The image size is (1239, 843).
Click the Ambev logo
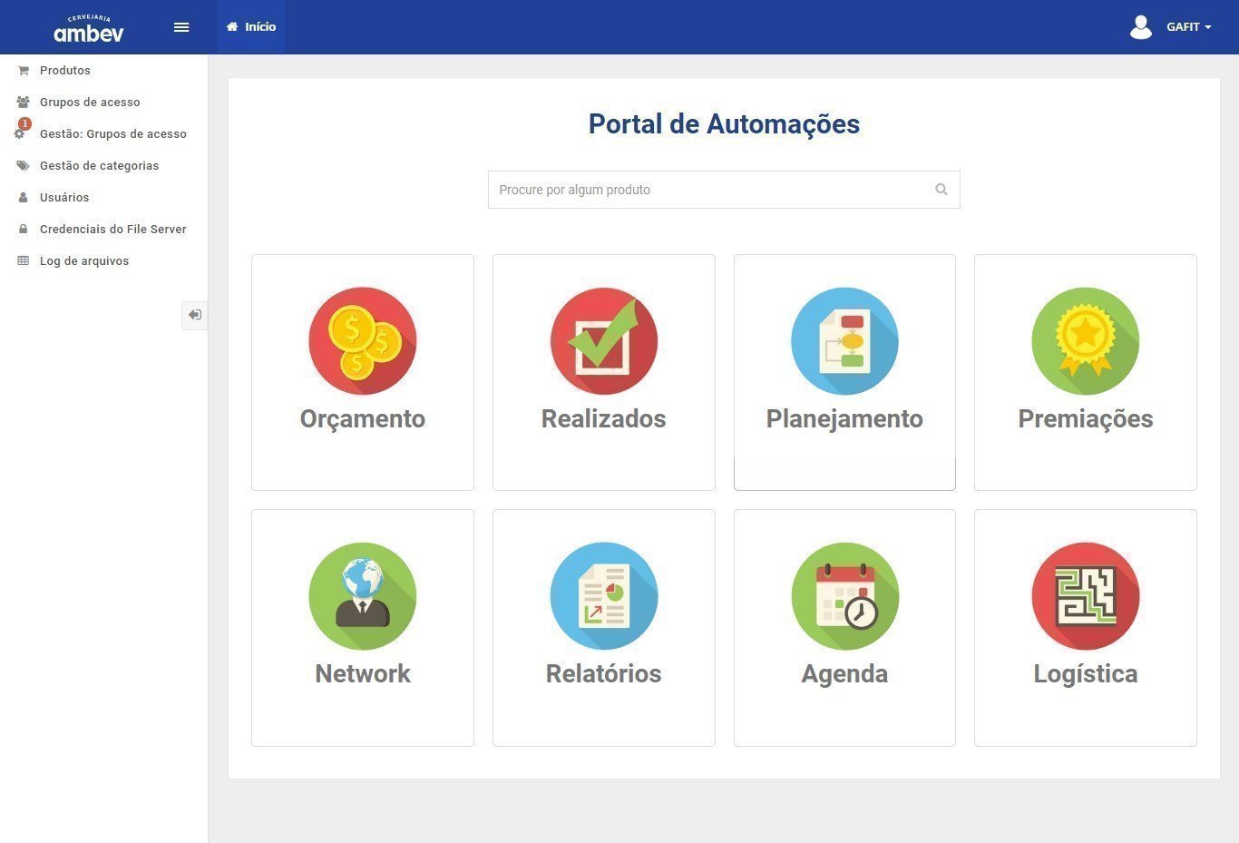click(88, 29)
